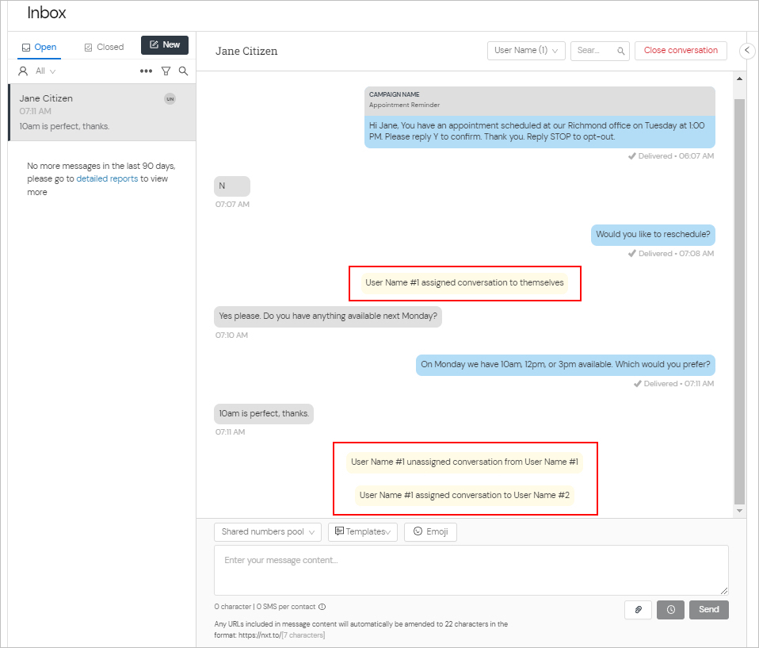The image size is (759, 648).
Task: Open the attachment paperclip icon
Action: [x=638, y=609]
